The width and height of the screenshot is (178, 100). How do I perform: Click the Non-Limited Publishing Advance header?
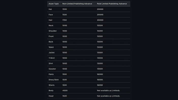tap(77, 4)
